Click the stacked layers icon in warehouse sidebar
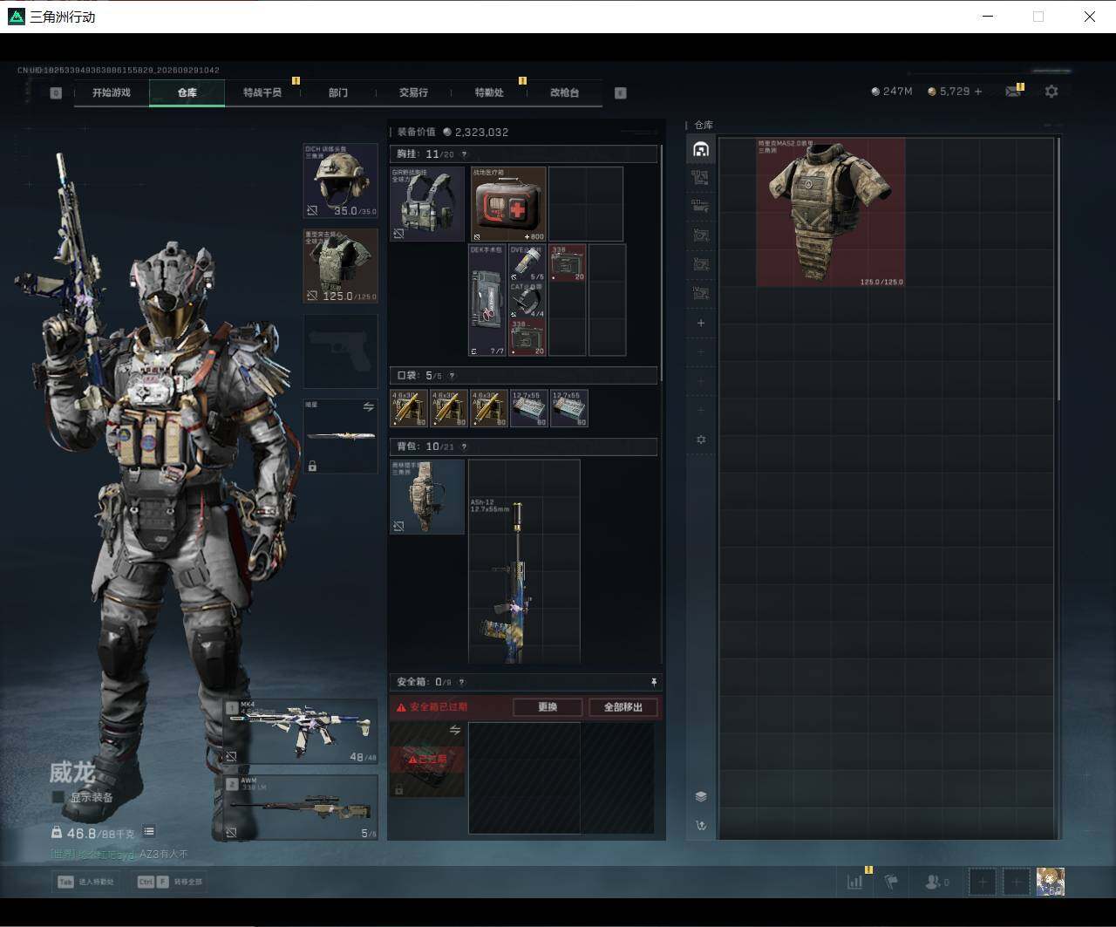Image resolution: width=1116 pixels, height=927 pixels. click(700, 796)
